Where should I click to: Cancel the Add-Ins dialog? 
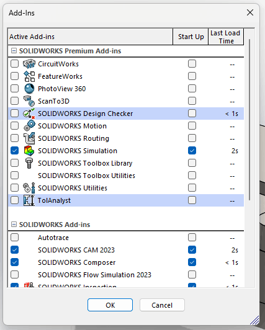pyautogui.click(x=162, y=305)
